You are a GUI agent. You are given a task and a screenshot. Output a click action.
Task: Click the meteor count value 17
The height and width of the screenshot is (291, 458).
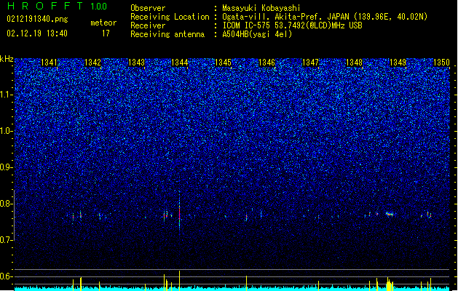(106, 33)
